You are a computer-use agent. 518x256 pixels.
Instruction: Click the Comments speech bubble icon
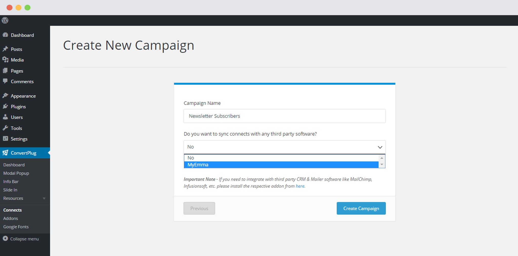click(x=5, y=81)
